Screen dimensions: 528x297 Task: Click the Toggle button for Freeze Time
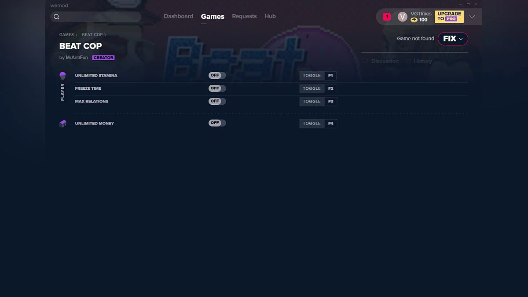[x=312, y=88]
